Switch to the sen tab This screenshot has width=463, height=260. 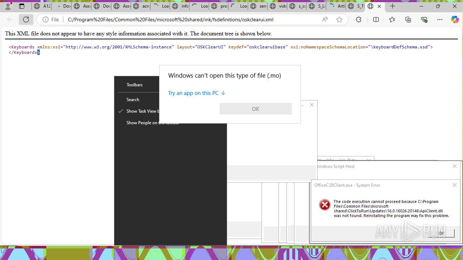[x=258, y=6]
